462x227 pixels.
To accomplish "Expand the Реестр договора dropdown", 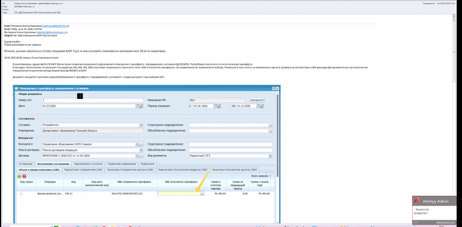I will [x=141, y=150].
